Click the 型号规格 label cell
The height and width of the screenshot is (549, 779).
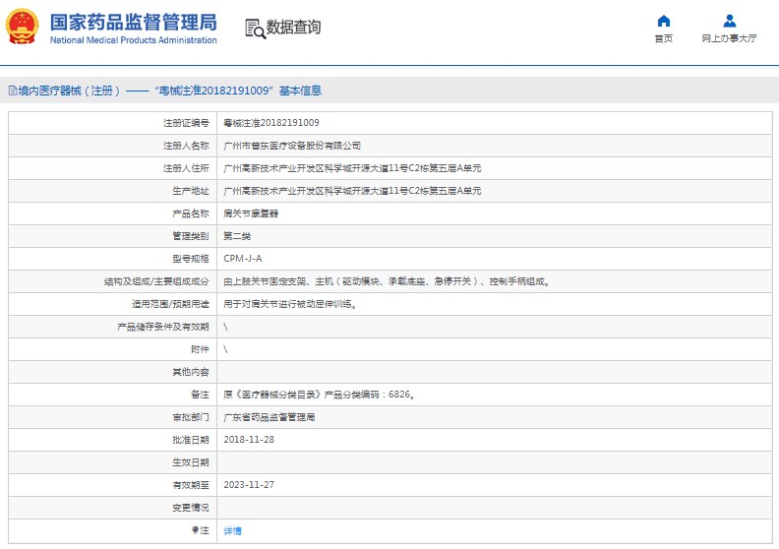pos(113,259)
